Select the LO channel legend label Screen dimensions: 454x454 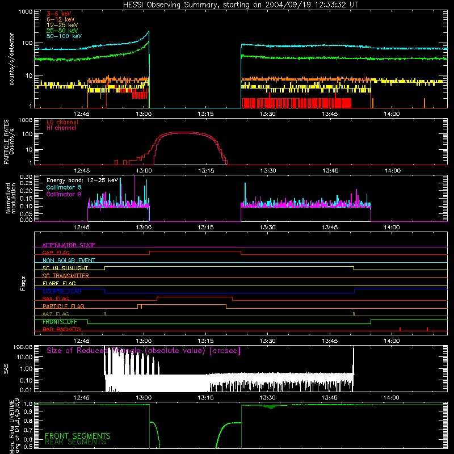click(x=62, y=122)
